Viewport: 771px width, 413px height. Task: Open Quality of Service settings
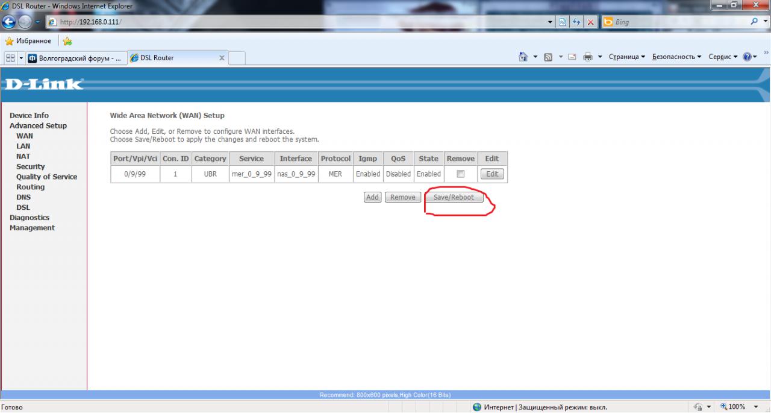pyautogui.click(x=46, y=177)
